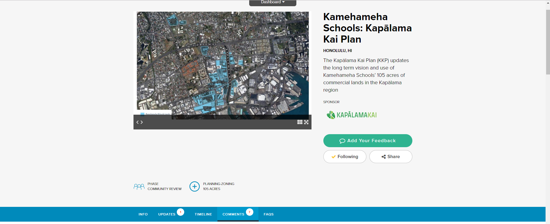Click the page vertical scrollbar thumb
The width and height of the screenshot is (550, 224).
548,42
